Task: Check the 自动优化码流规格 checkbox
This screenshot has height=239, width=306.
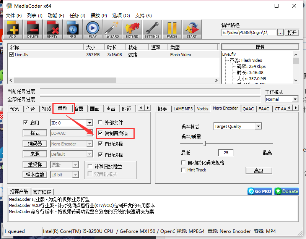Action: [183, 163]
